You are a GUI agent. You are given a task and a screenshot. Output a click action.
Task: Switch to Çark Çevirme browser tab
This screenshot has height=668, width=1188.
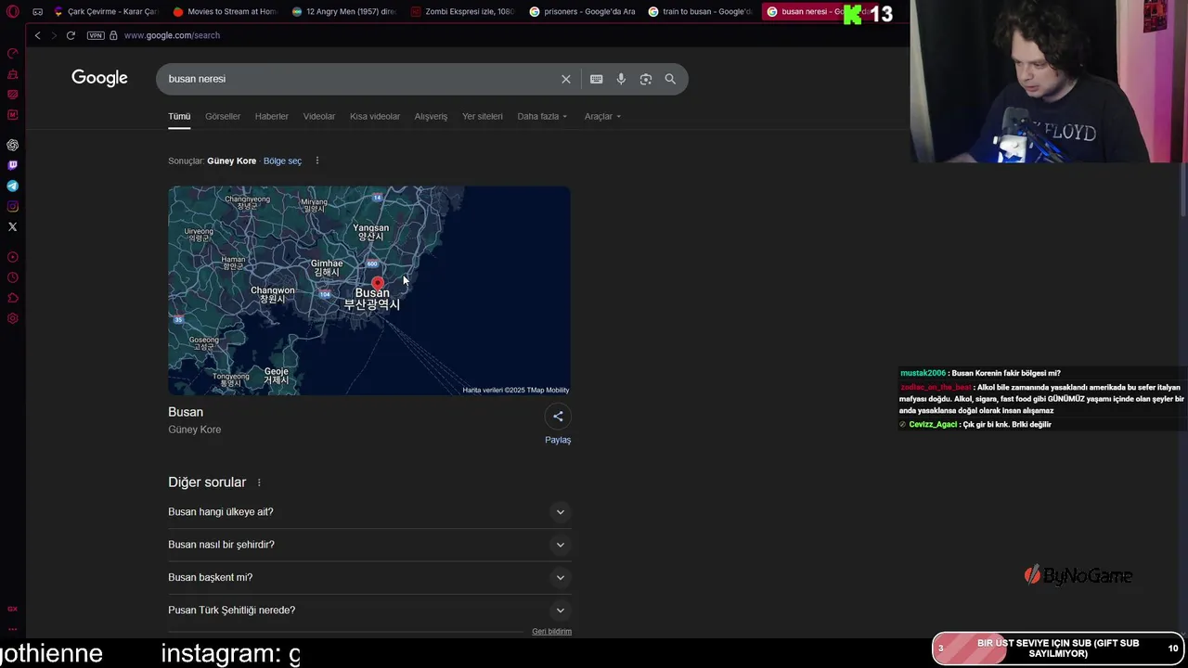(105, 12)
